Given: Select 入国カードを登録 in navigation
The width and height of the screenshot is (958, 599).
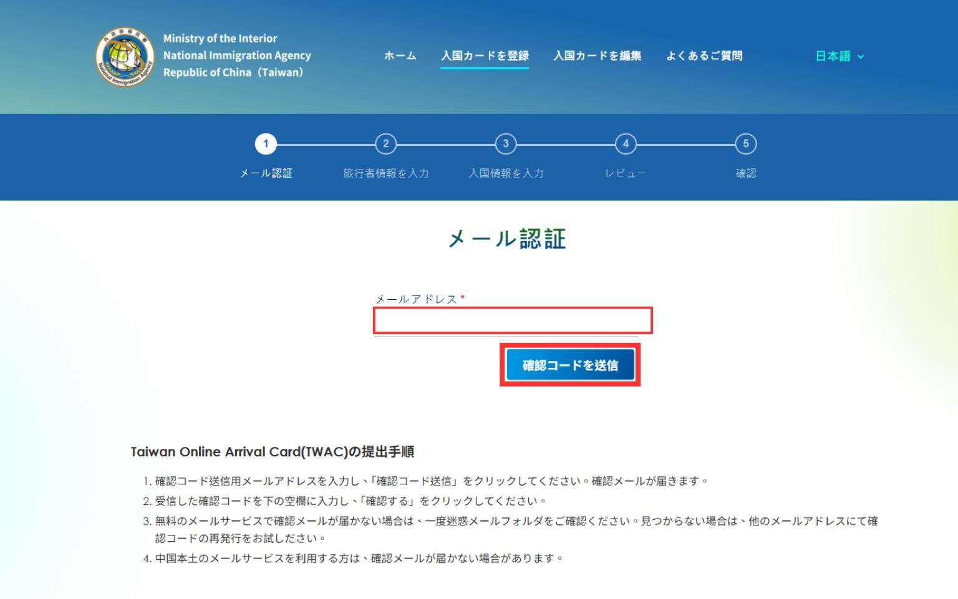Looking at the screenshot, I should [485, 55].
